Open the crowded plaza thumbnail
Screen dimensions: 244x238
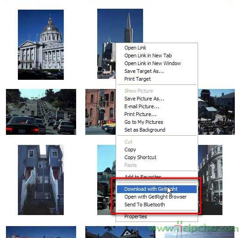[216, 112]
